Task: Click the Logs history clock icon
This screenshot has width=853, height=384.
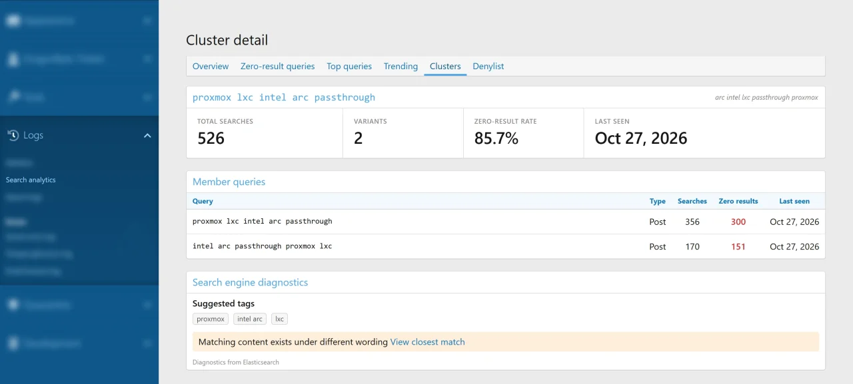Action: tap(13, 135)
